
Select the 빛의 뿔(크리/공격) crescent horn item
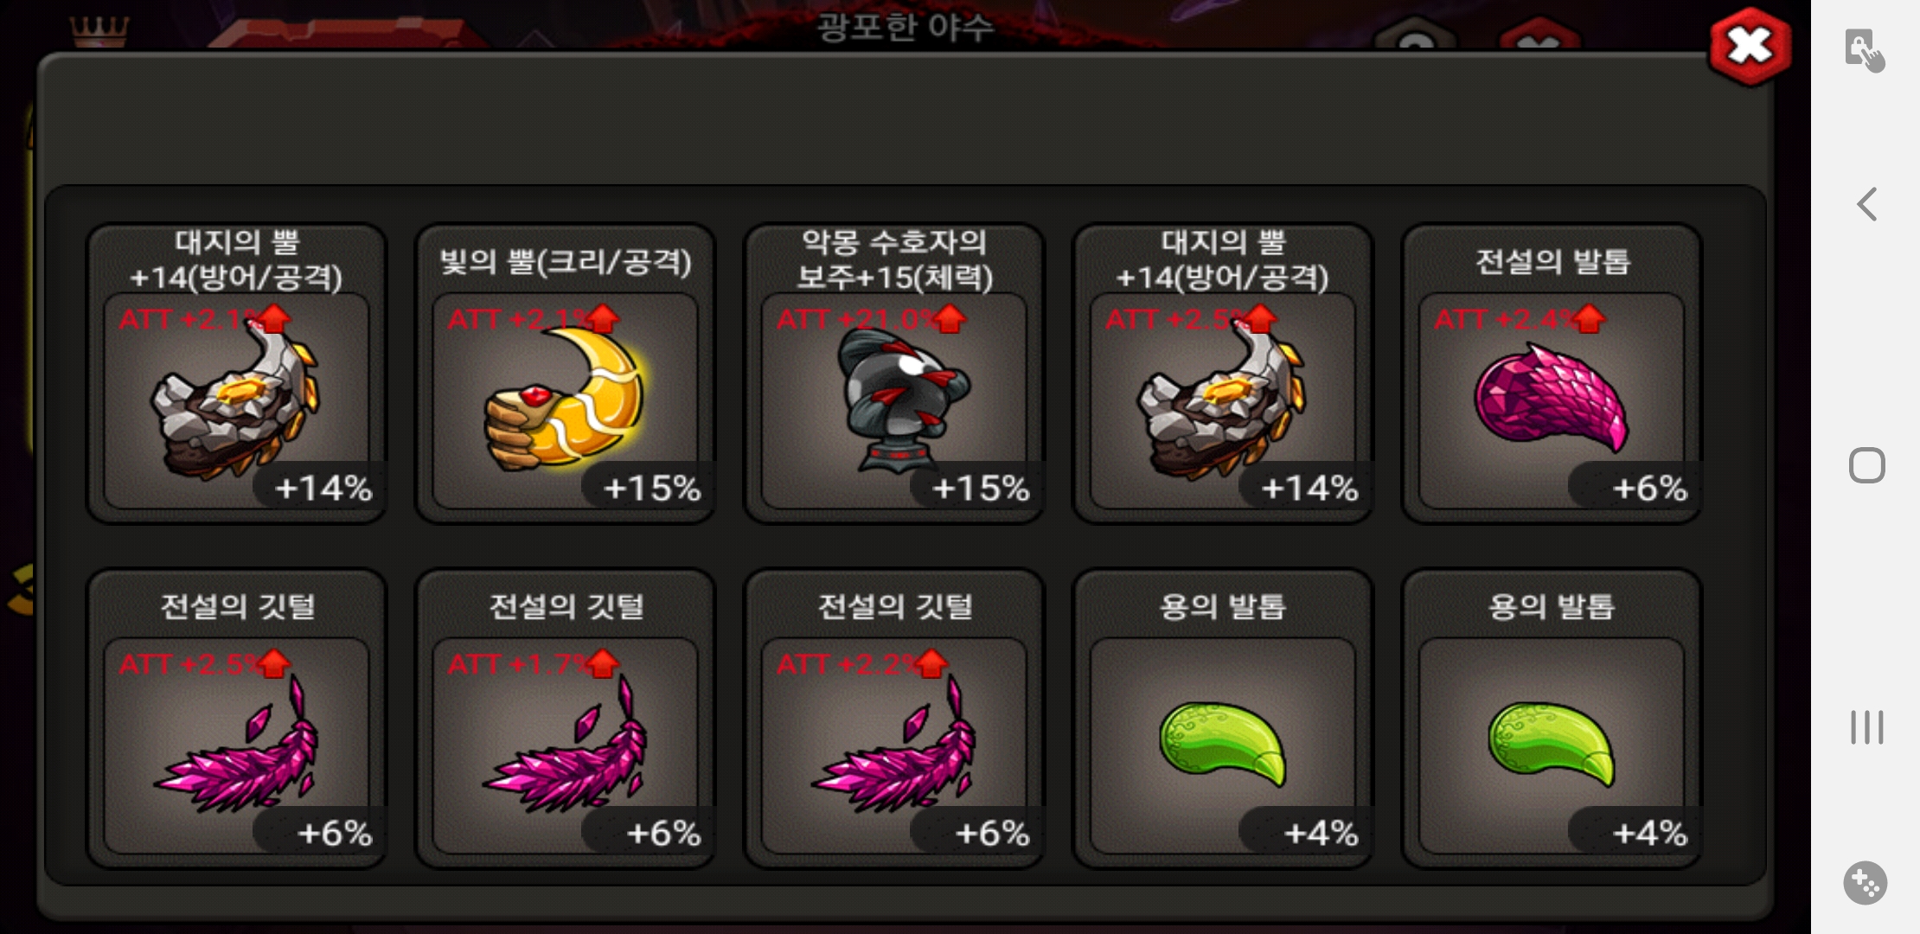(x=565, y=374)
